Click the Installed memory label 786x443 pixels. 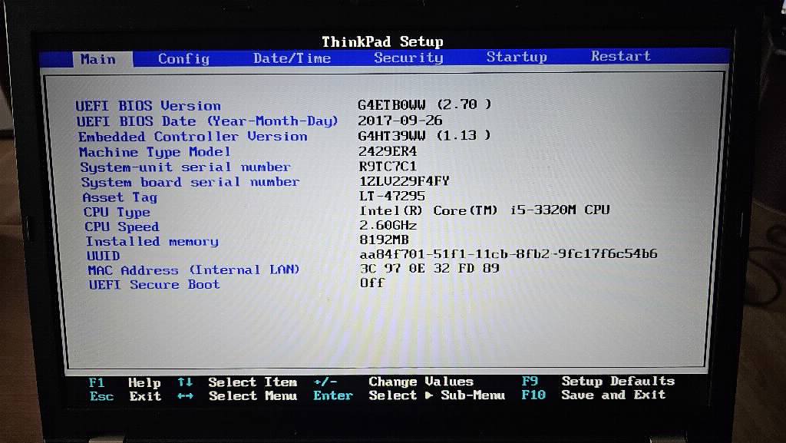(x=152, y=242)
